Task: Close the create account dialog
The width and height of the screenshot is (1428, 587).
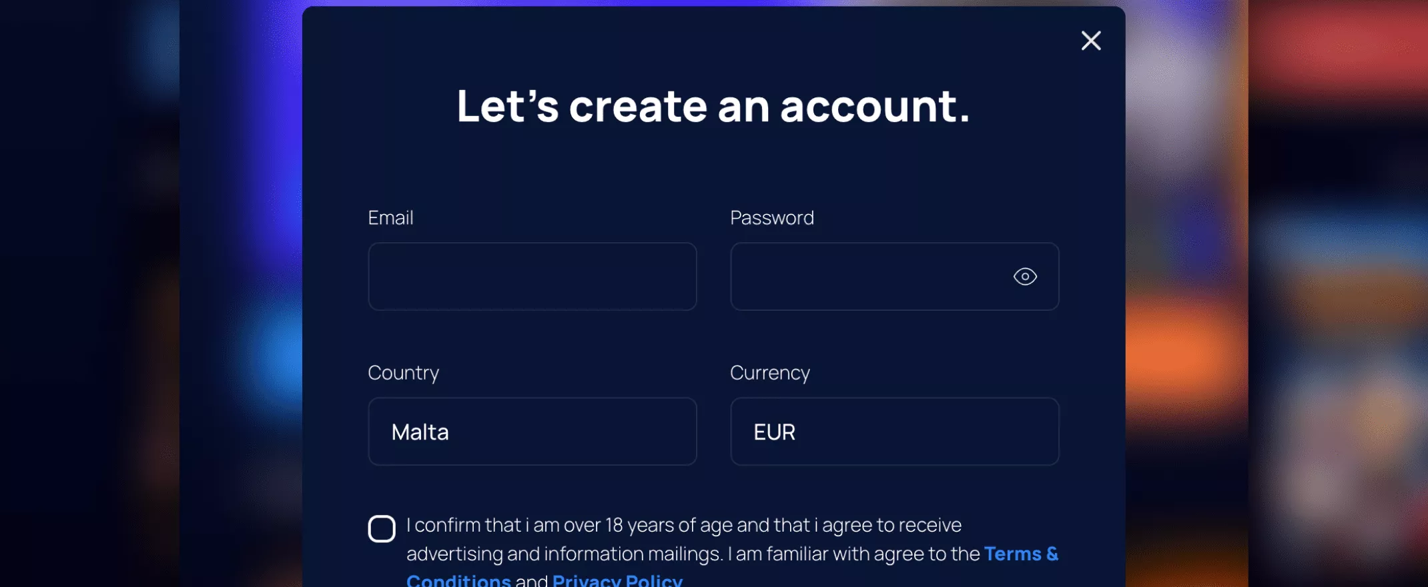Action: tap(1091, 41)
